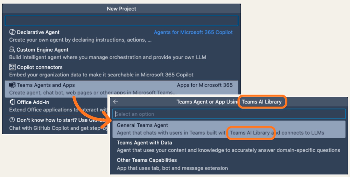Click the Custom Engine Agent icon

pos(12,50)
